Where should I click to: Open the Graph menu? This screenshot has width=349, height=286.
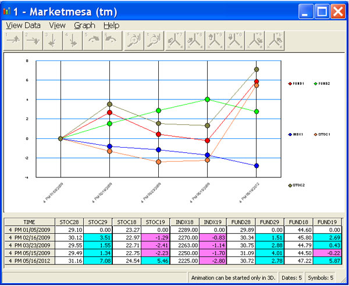pyautogui.click(x=84, y=26)
